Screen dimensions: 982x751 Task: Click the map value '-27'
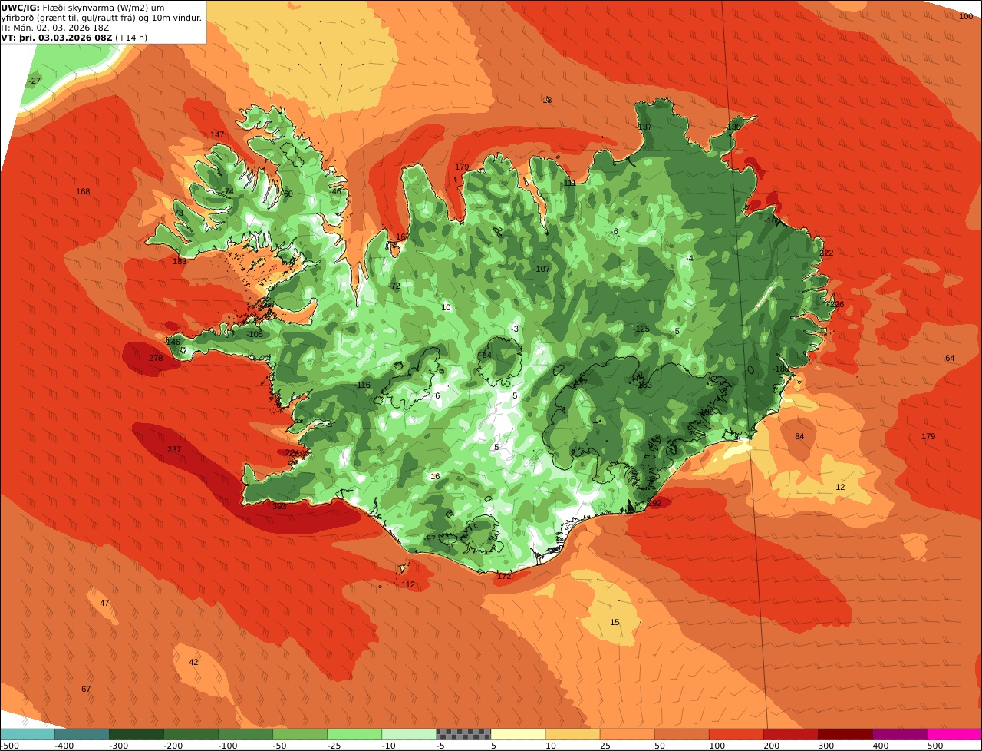click(35, 81)
